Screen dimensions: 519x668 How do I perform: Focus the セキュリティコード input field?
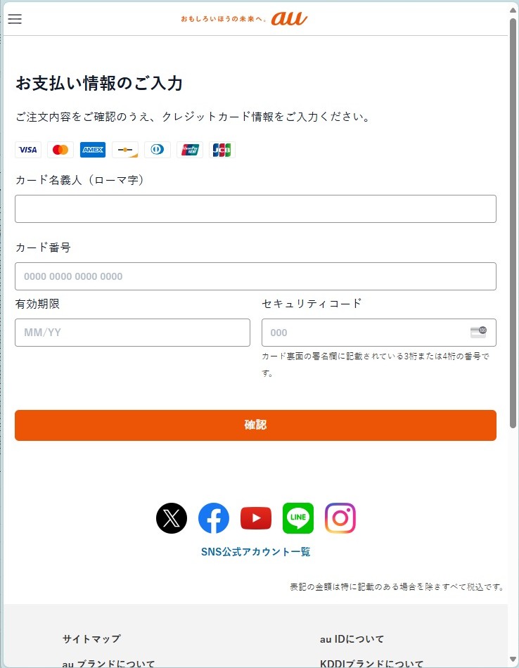coord(379,333)
